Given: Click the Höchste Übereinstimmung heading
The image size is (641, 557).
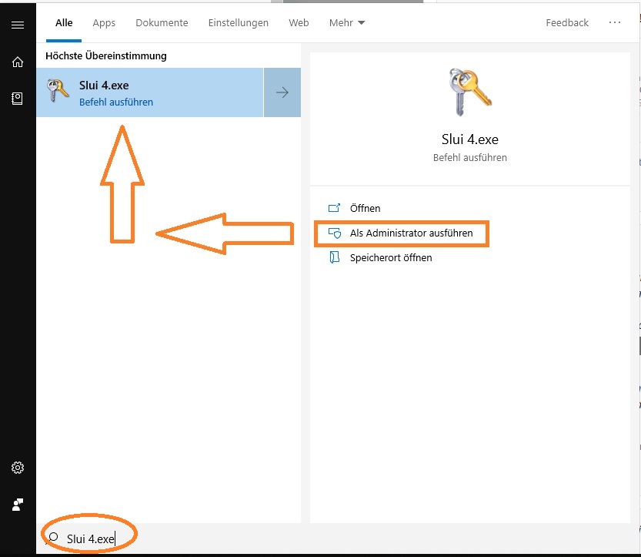Looking at the screenshot, I should [x=106, y=55].
